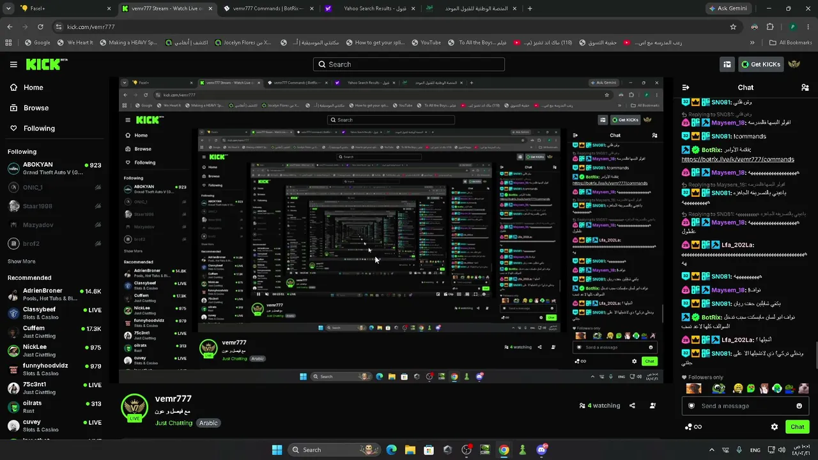Open ABOKYAN channel in Following list
Image resolution: width=818 pixels, height=460 pixels.
[54, 169]
